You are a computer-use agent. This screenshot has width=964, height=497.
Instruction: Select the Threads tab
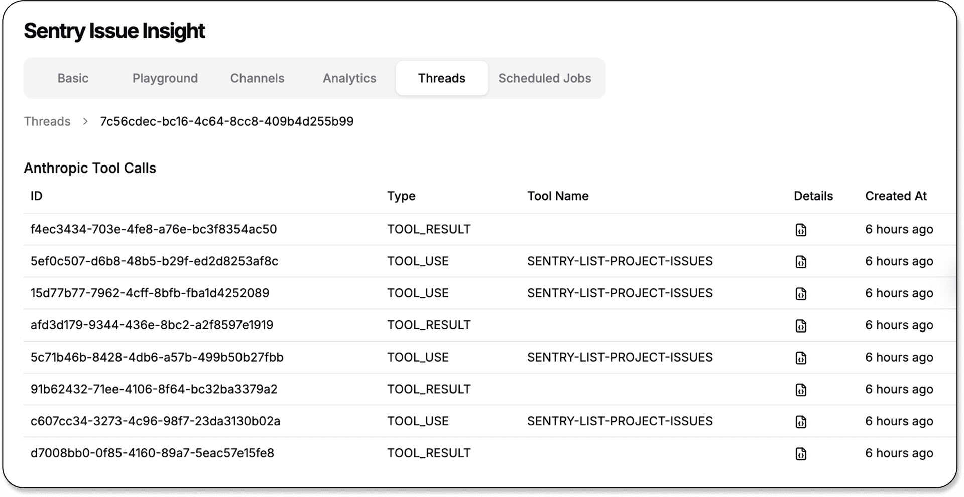pos(441,78)
